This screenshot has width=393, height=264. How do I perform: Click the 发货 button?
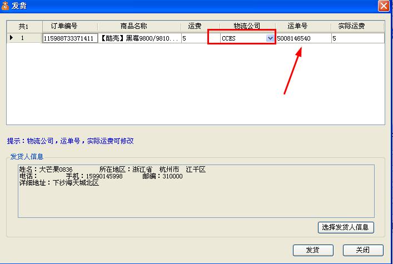click(x=313, y=250)
